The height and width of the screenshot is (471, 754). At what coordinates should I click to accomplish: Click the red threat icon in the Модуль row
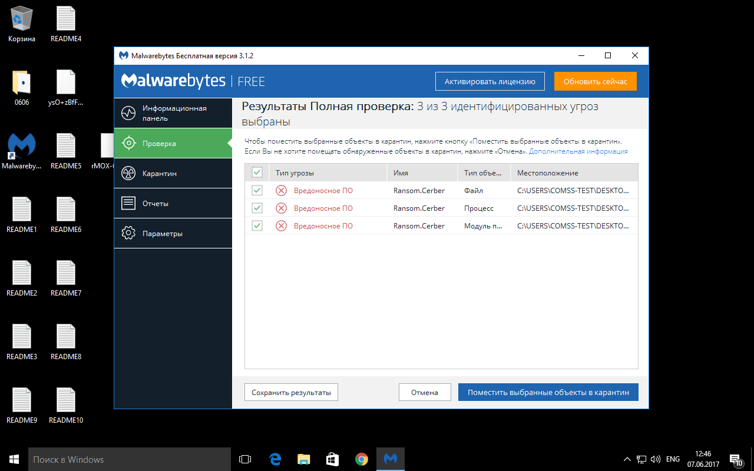[x=282, y=225]
